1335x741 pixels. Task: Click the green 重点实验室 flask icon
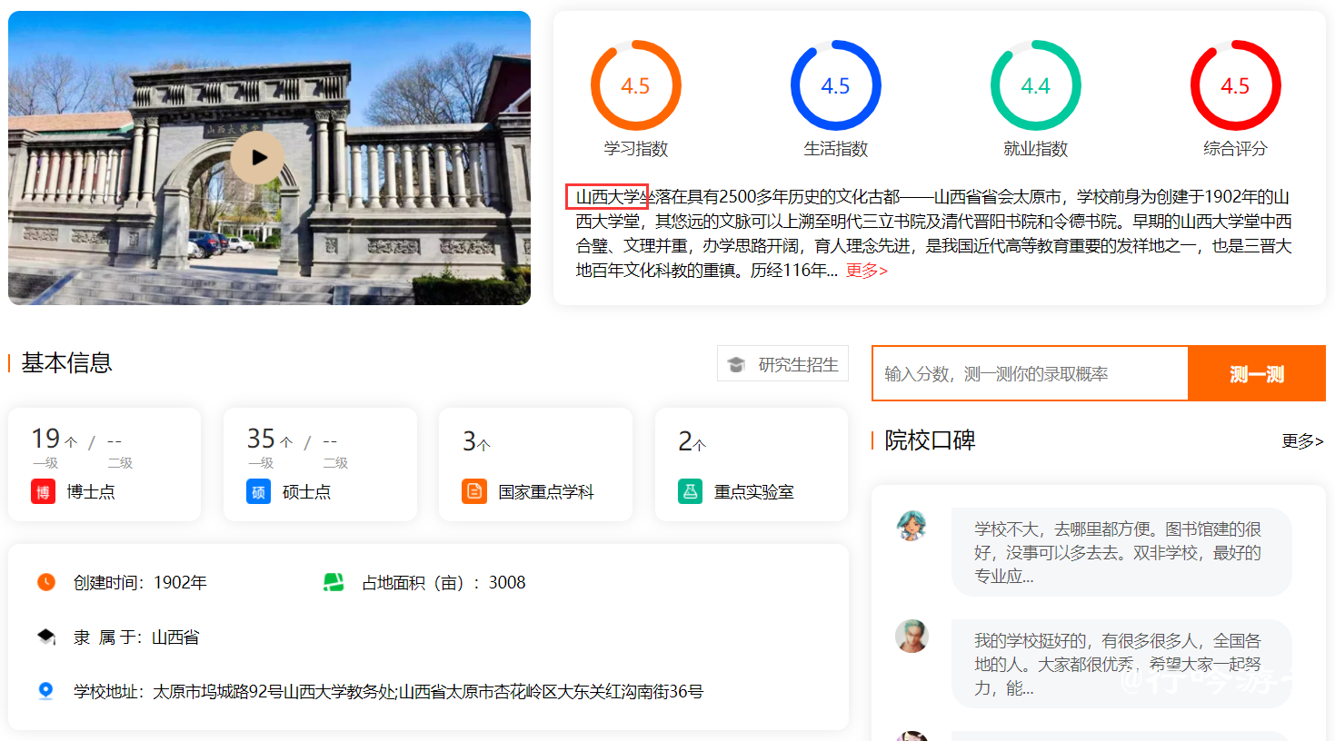click(690, 492)
